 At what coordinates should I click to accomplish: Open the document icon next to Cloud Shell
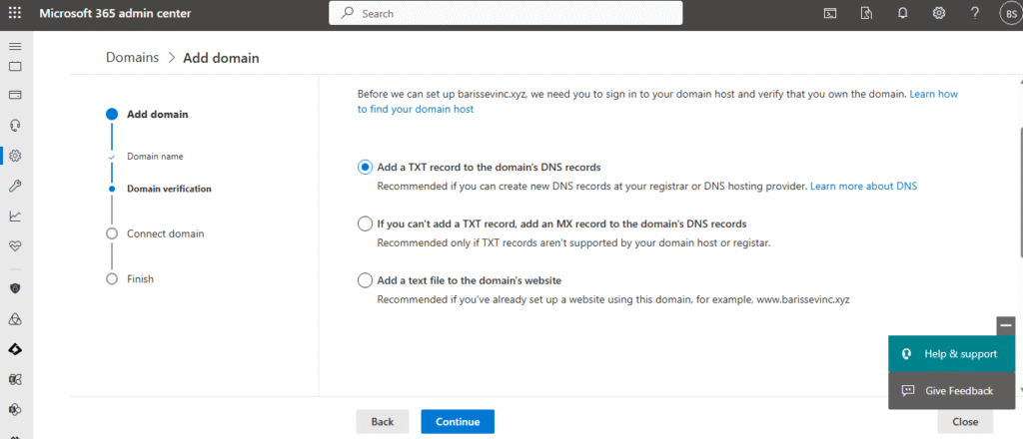pyautogui.click(x=866, y=13)
